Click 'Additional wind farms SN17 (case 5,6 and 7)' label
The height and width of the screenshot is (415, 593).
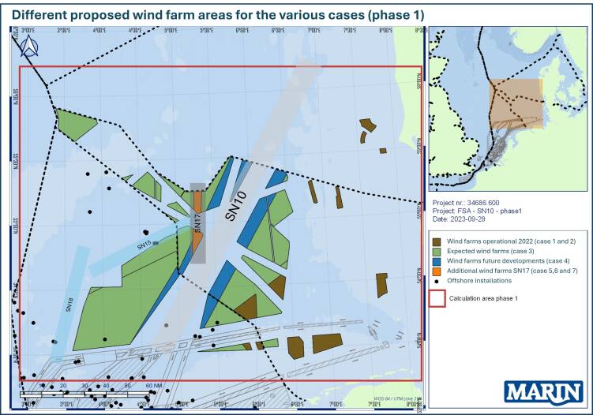click(x=512, y=271)
